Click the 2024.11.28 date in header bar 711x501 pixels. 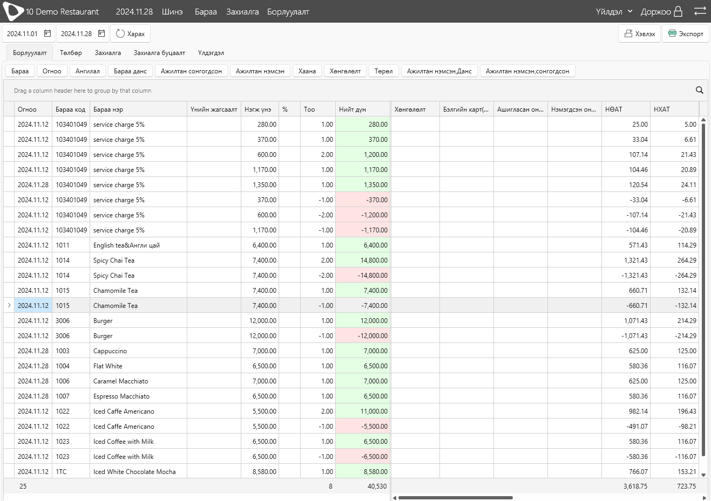click(134, 11)
